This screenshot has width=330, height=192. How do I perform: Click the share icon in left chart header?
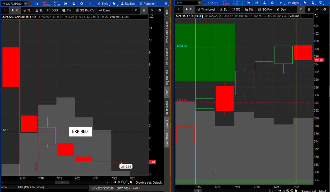(66, 4)
